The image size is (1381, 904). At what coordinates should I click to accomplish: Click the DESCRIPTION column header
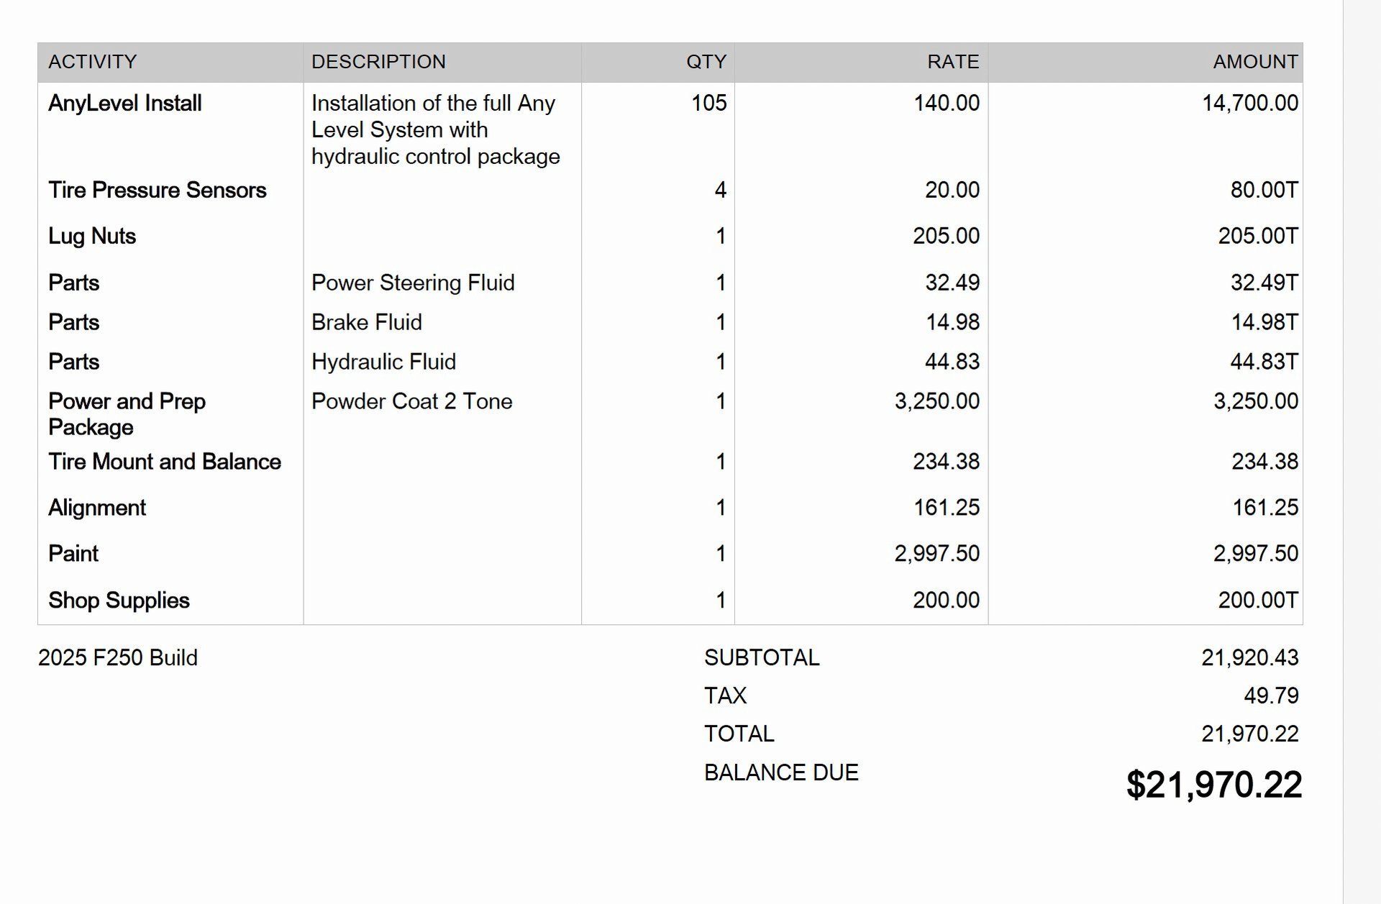click(378, 62)
